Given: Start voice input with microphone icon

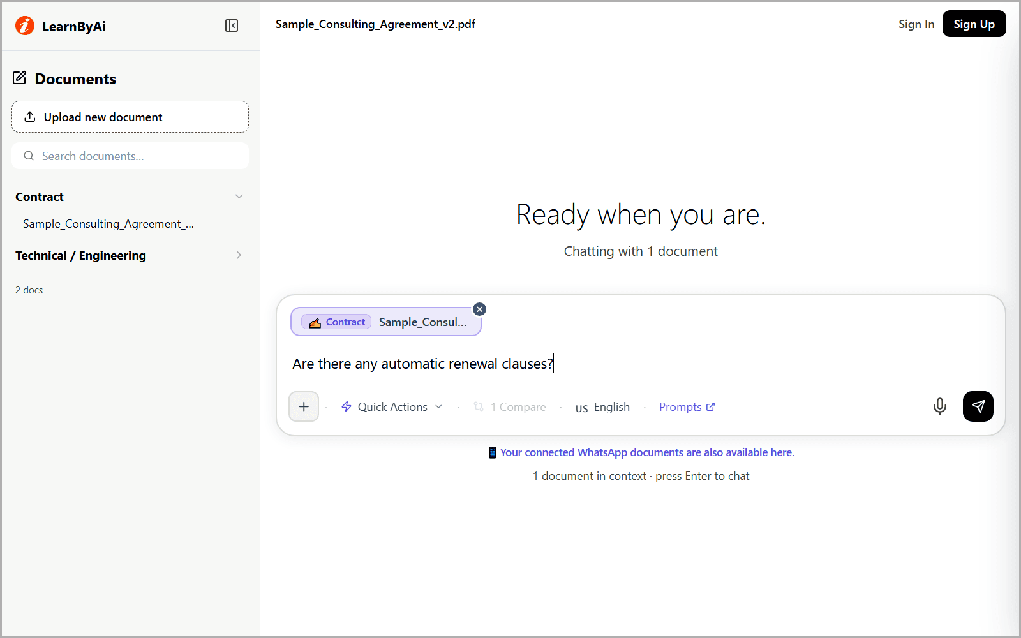Looking at the screenshot, I should [939, 406].
